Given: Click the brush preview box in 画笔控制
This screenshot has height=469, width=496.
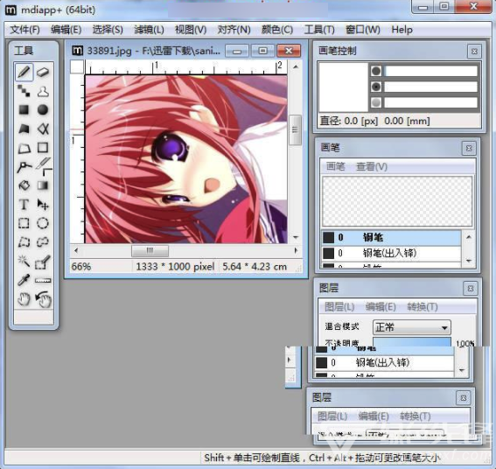Looking at the screenshot, I should (343, 87).
